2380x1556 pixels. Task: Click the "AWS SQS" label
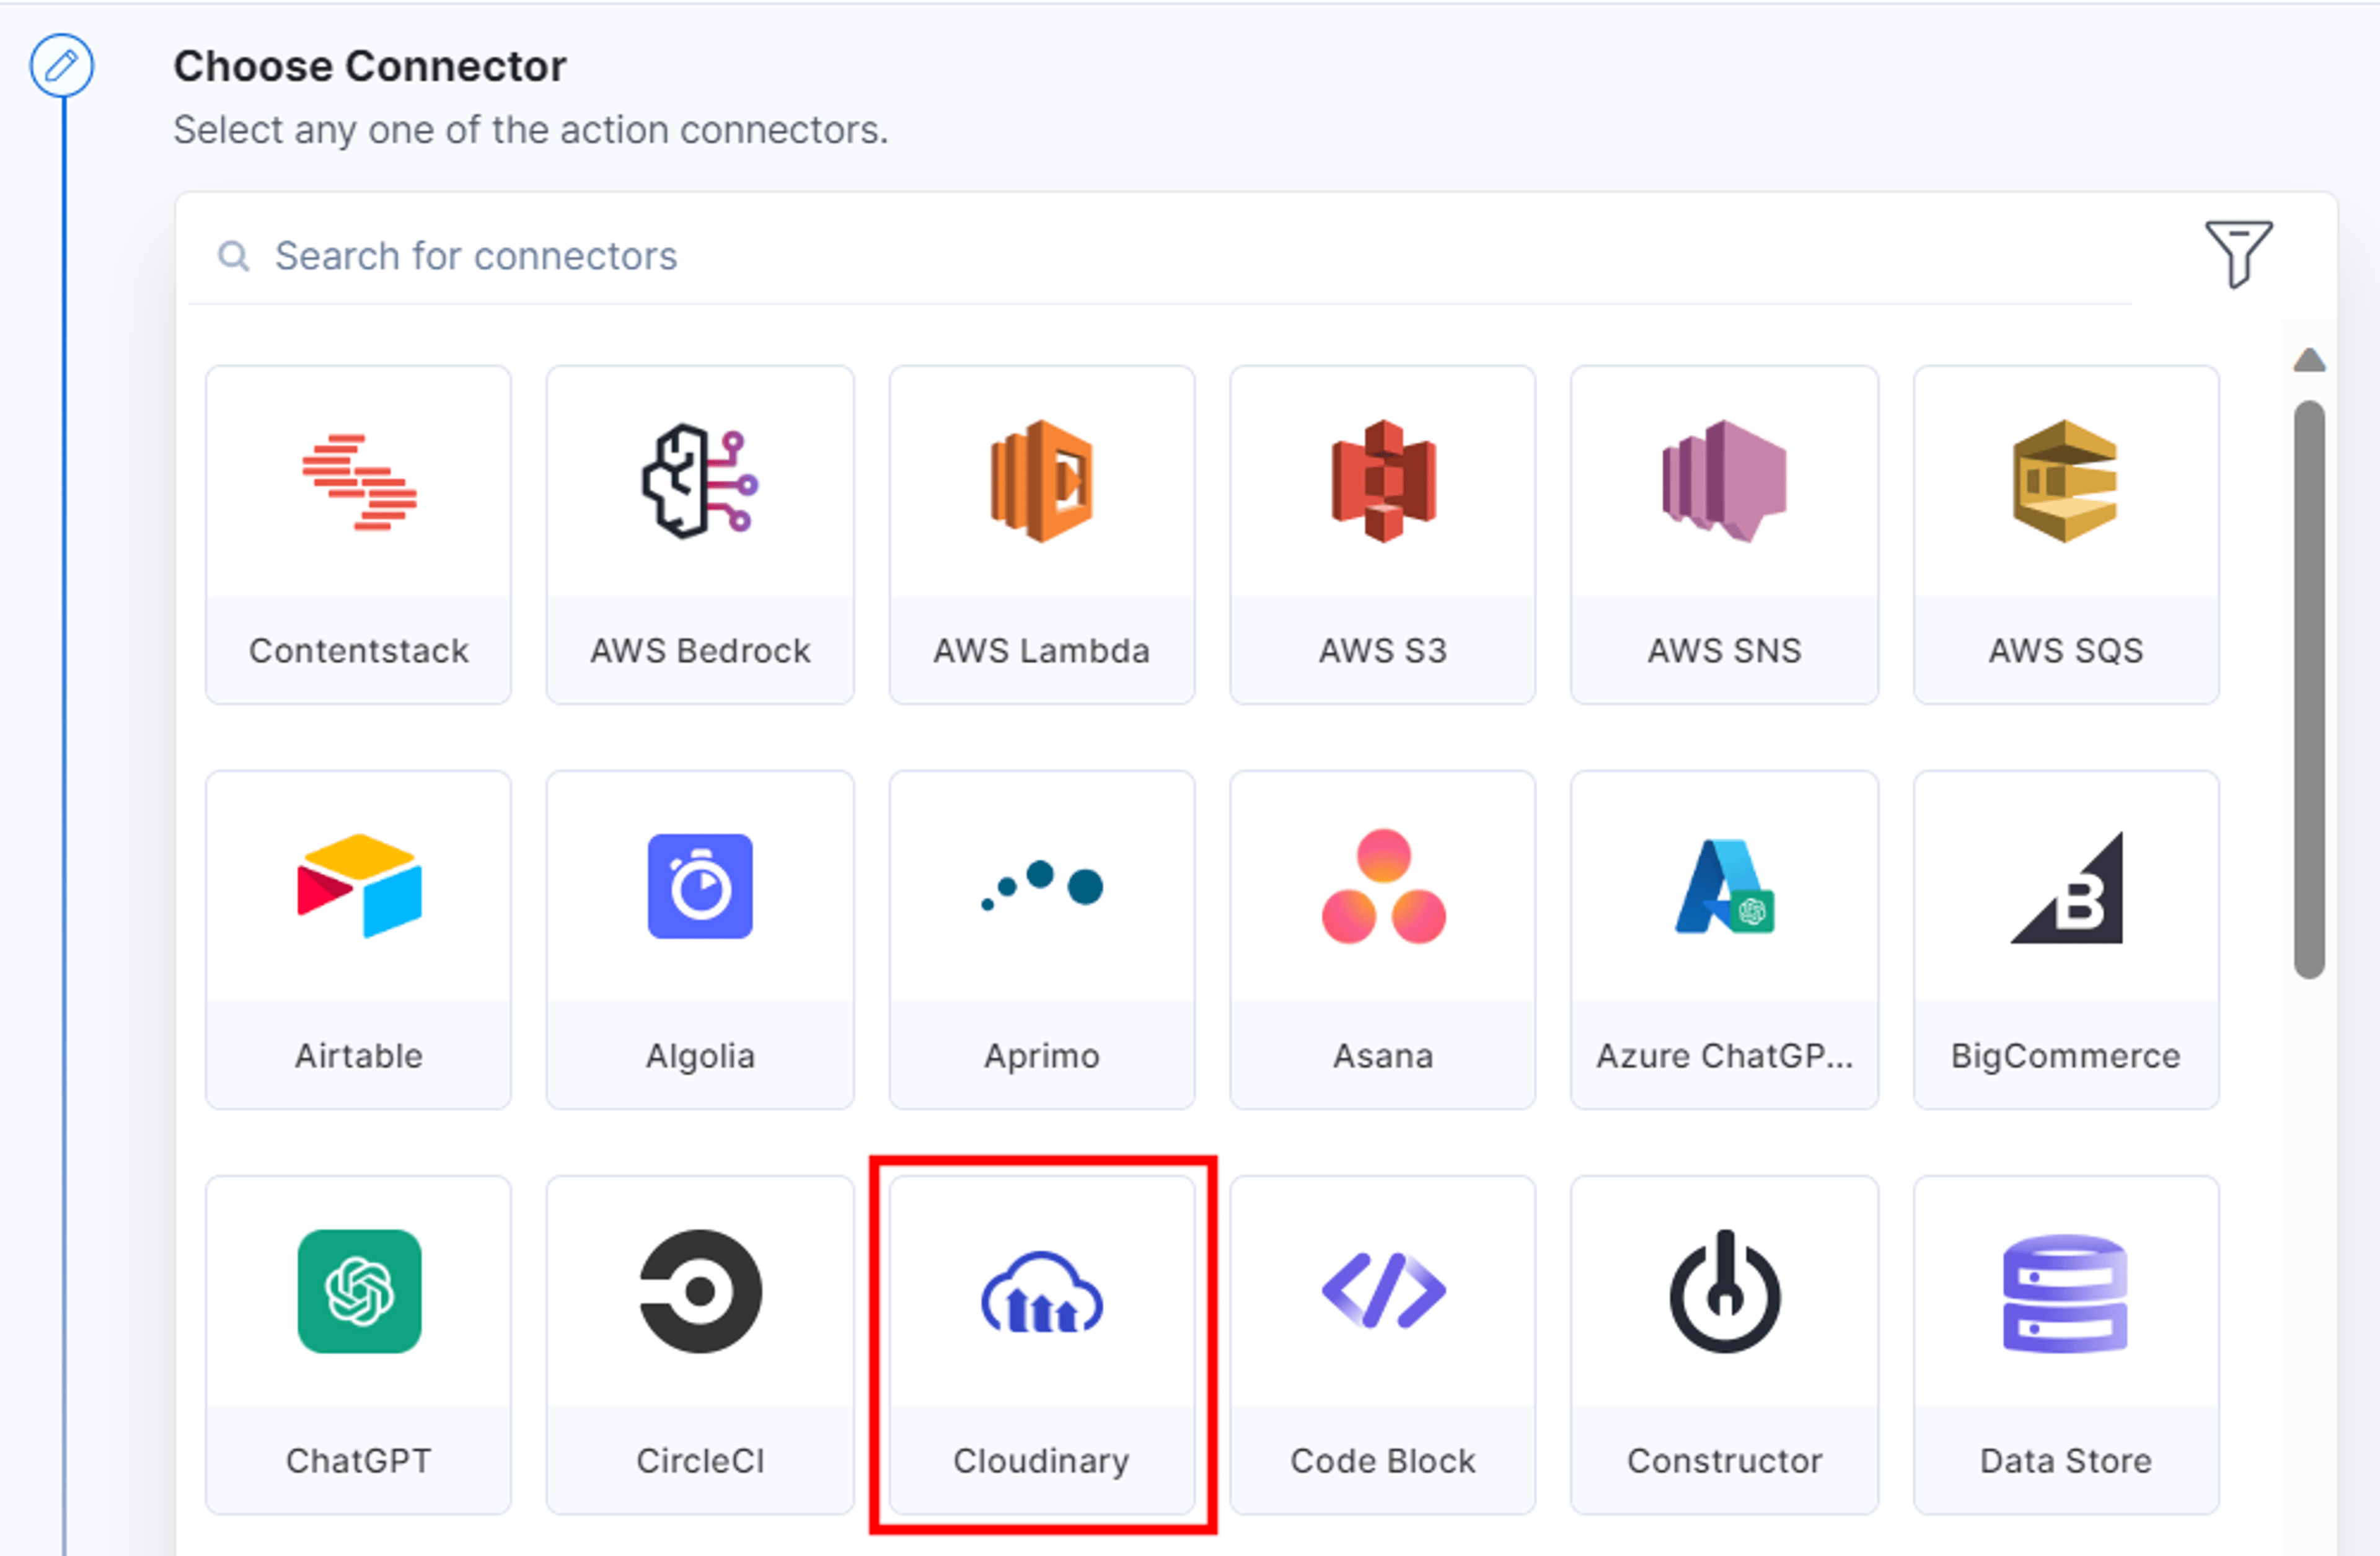(2065, 651)
